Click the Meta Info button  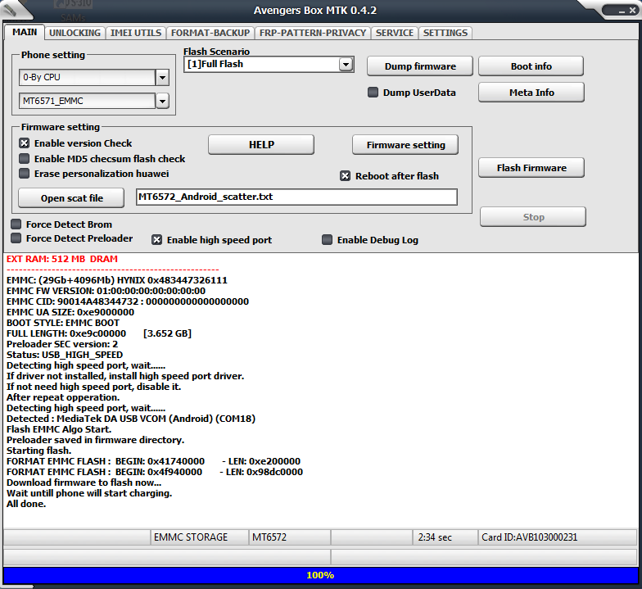(531, 93)
